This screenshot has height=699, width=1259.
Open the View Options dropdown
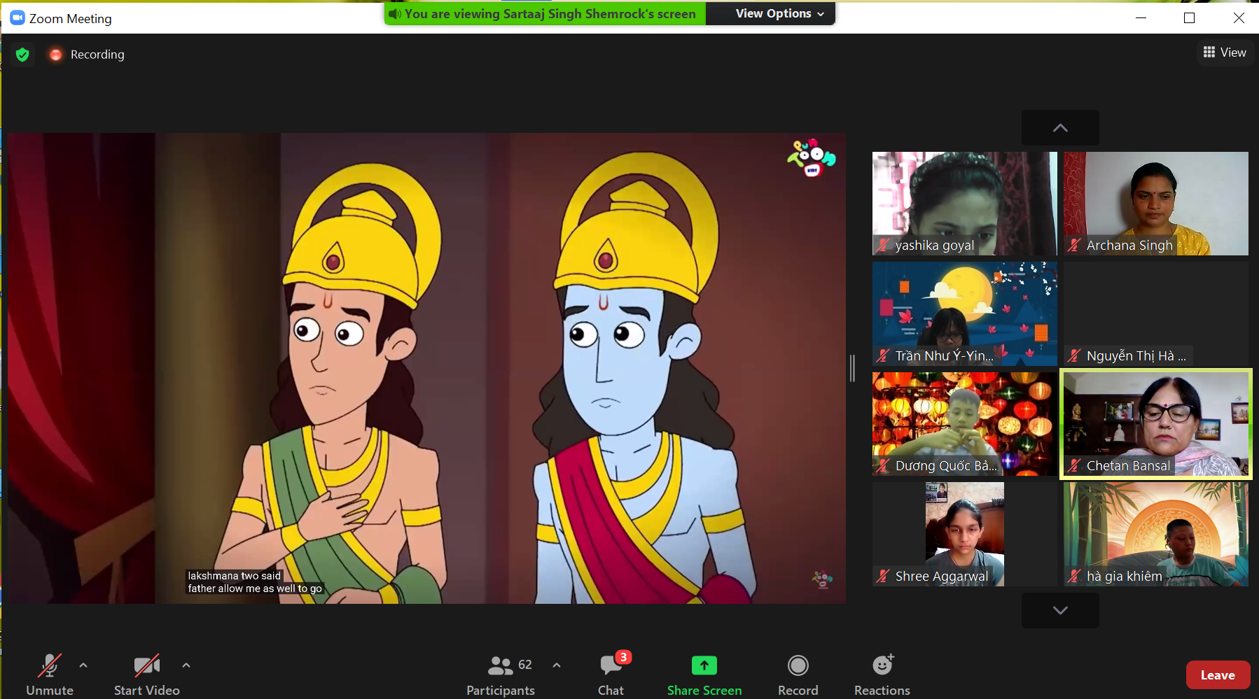pyautogui.click(x=779, y=13)
